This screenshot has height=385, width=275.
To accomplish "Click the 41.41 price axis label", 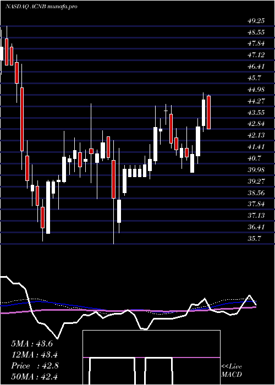I will pyautogui.click(x=256, y=147).
